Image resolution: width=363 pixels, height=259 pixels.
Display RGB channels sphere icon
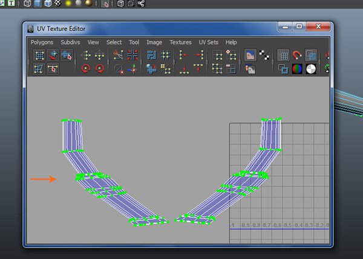coord(297,69)
